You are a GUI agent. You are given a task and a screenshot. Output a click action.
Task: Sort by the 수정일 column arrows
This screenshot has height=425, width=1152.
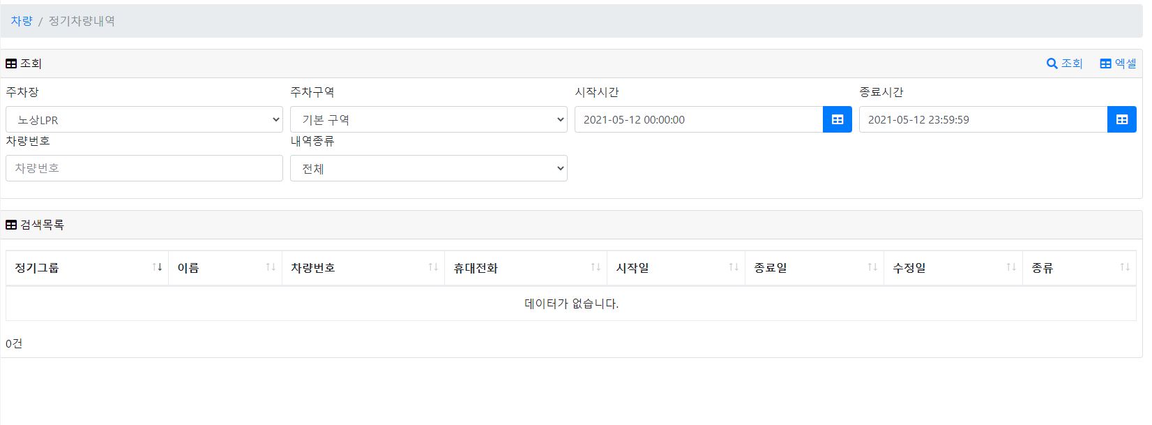(1011, 267)
